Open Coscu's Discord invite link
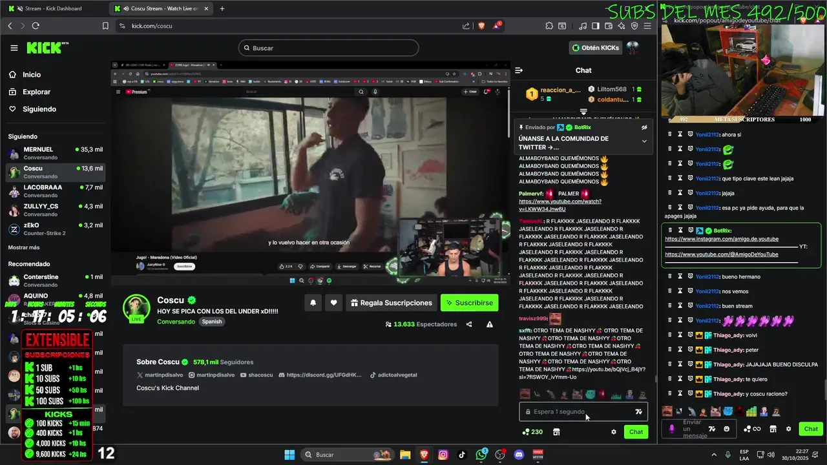The height and width of the screenshot is (465, 827). 320,375
